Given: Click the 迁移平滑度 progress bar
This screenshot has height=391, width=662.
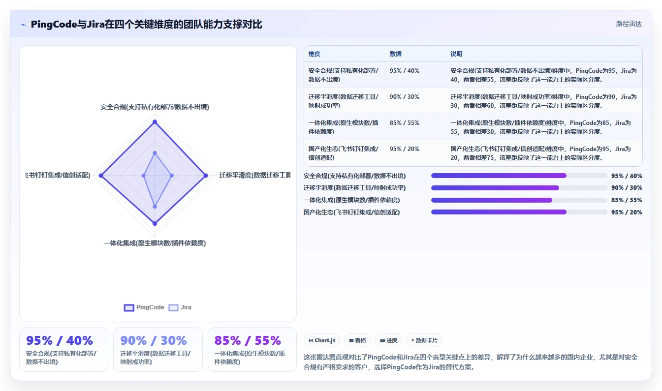Looking at the screenshot, I should tap(519, 188).
